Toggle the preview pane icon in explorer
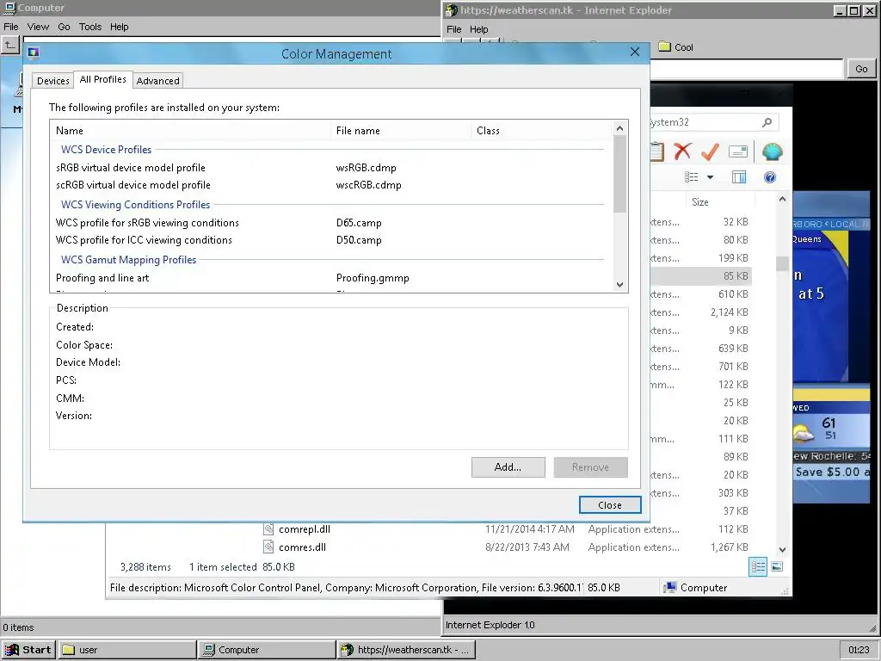This screenshot has height=661, width=881. click(x=739, y=177)
